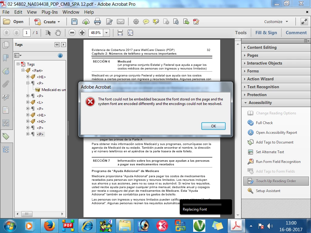Screen dimensions: 311x233
Task: Click Touch Up Reading Order
Action: [276, 181]
